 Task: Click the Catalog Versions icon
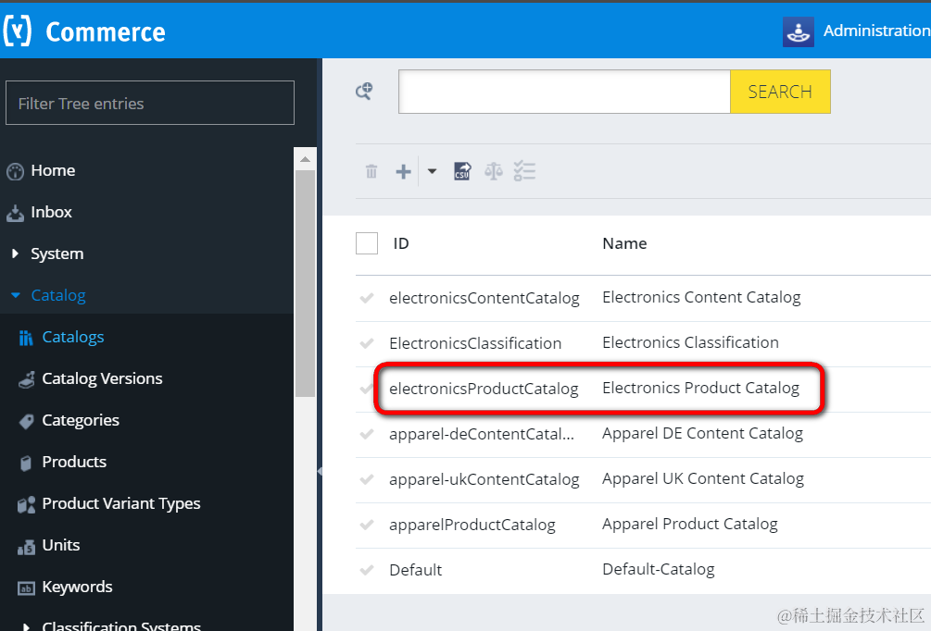26,379
